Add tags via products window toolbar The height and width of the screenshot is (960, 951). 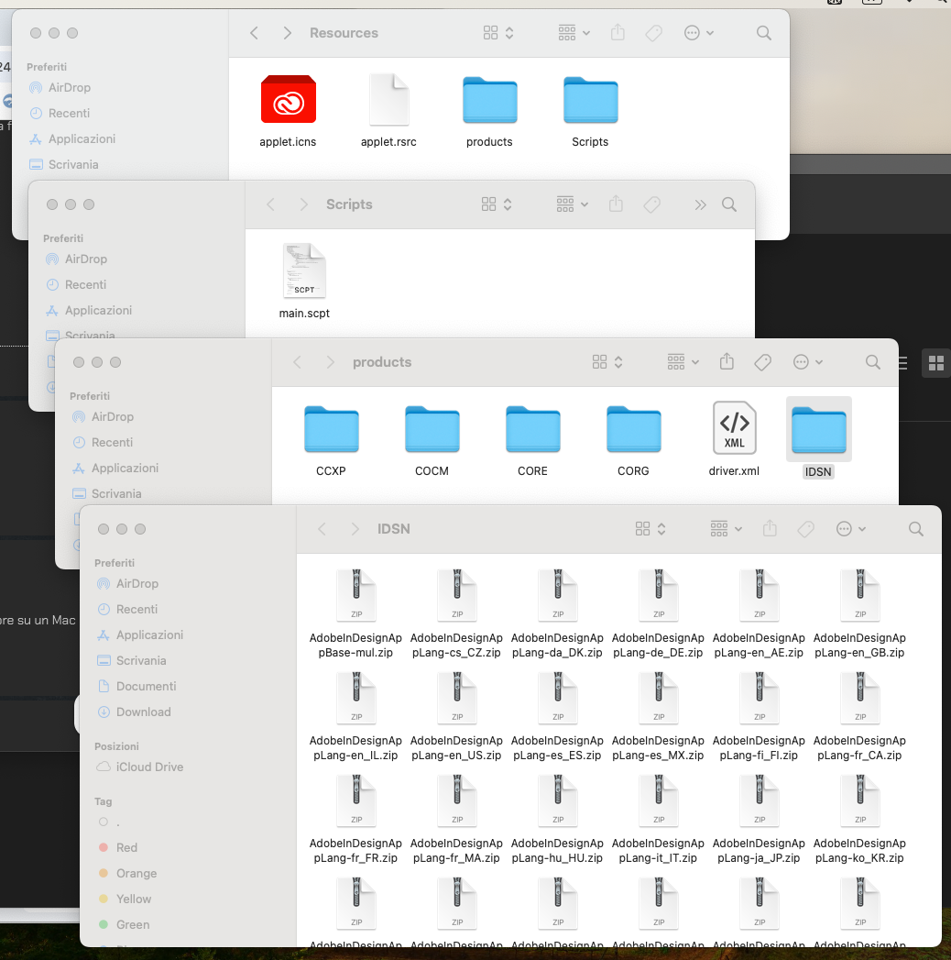762,362
